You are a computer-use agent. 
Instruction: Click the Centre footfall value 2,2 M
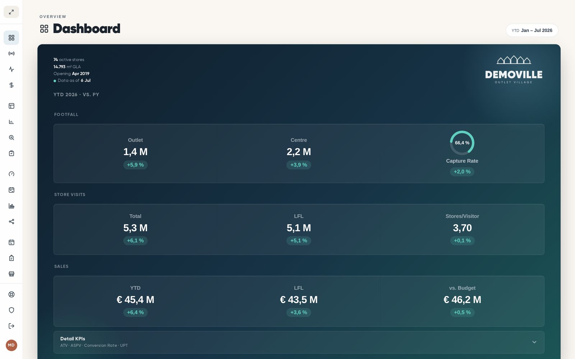299,152
